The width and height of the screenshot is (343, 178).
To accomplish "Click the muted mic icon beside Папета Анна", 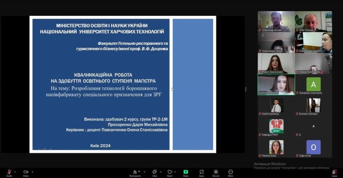I will (x=260, y=156).
